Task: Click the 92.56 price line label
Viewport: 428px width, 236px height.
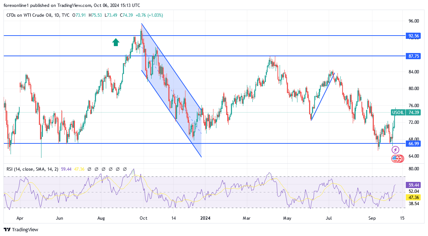Action: click(413, 36)
